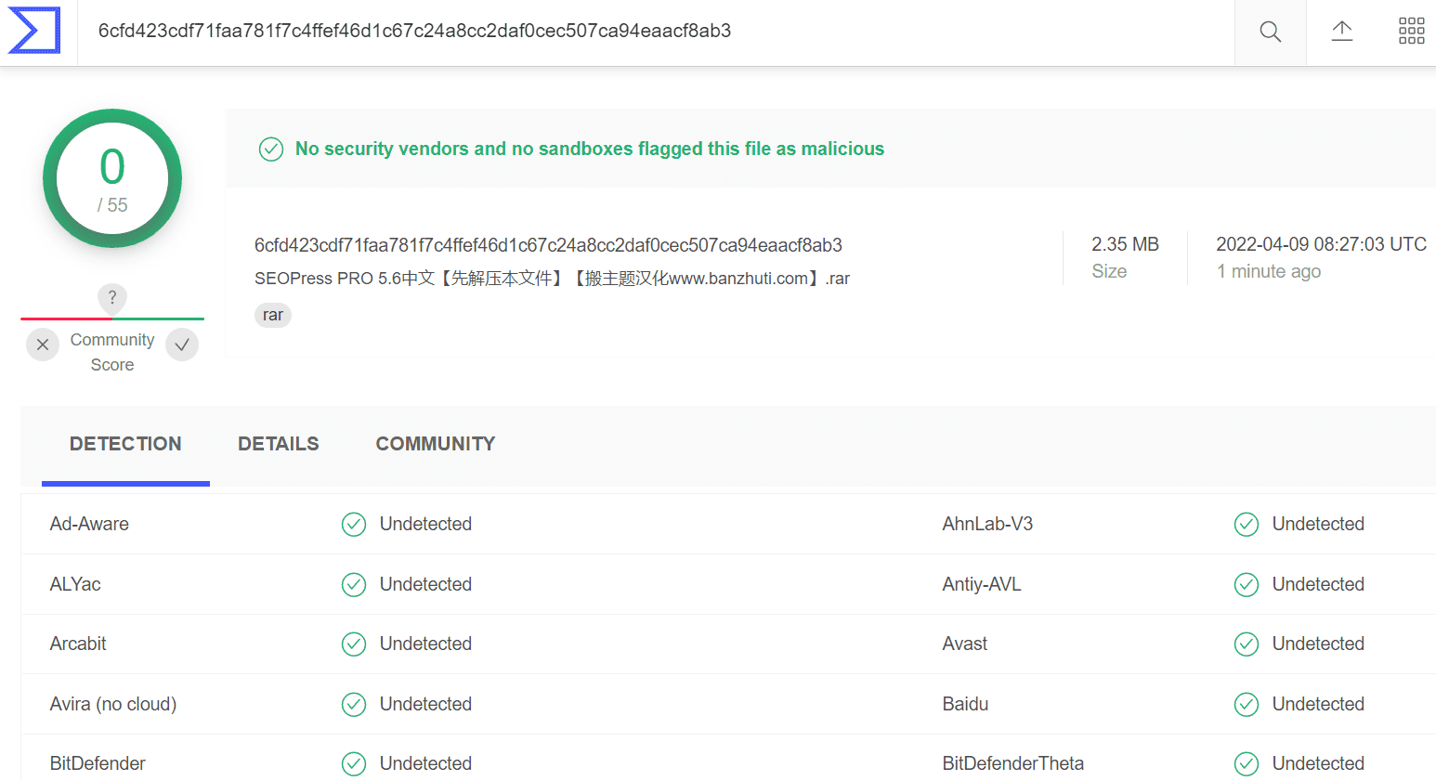The image size is (1436, 781).
Task: Click the BitDefender vendor name
Action: (98, 764)
